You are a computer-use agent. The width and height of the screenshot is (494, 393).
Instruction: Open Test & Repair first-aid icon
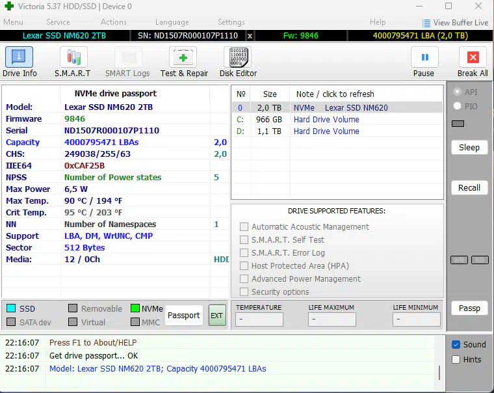183,57
